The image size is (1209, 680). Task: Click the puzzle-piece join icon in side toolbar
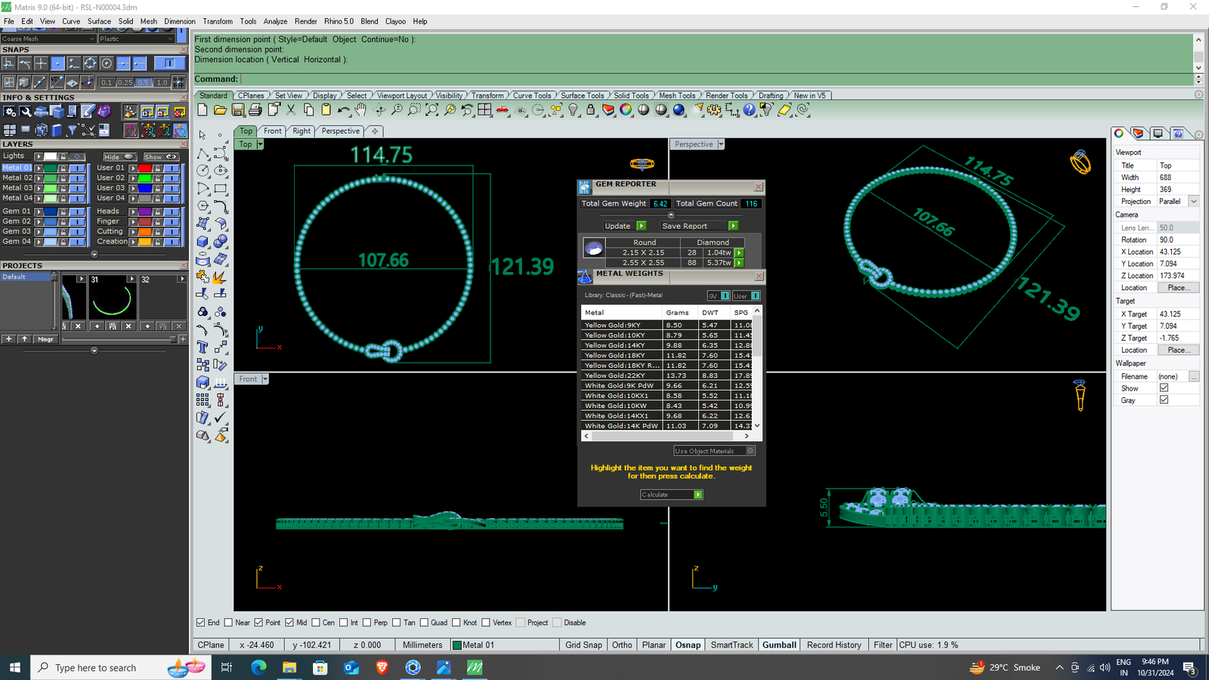pos(203,276)
